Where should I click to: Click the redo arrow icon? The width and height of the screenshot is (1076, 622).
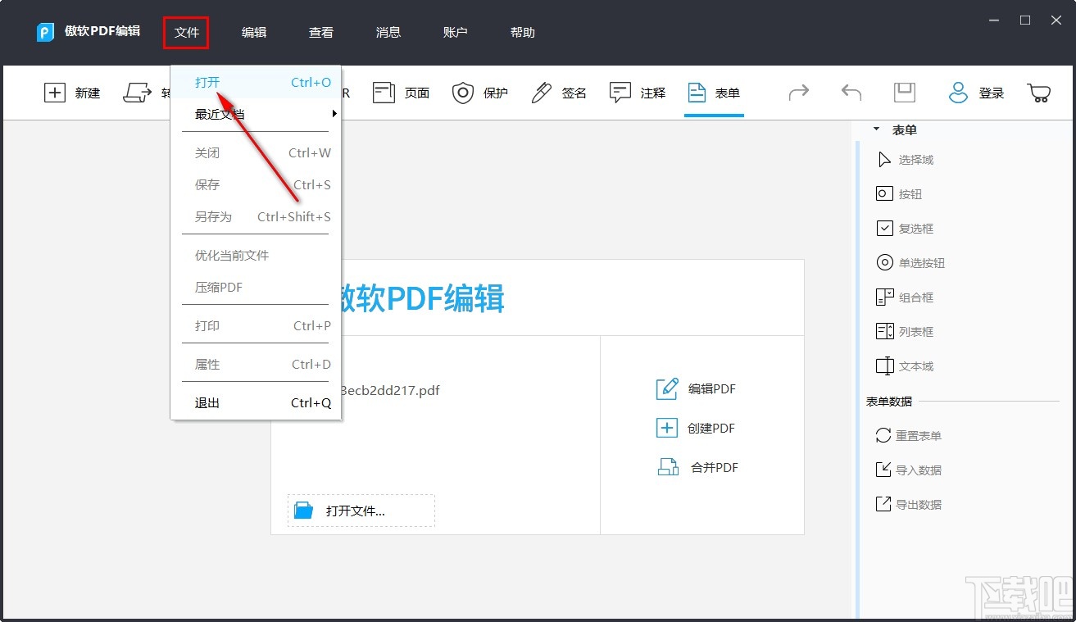[799, 93]
